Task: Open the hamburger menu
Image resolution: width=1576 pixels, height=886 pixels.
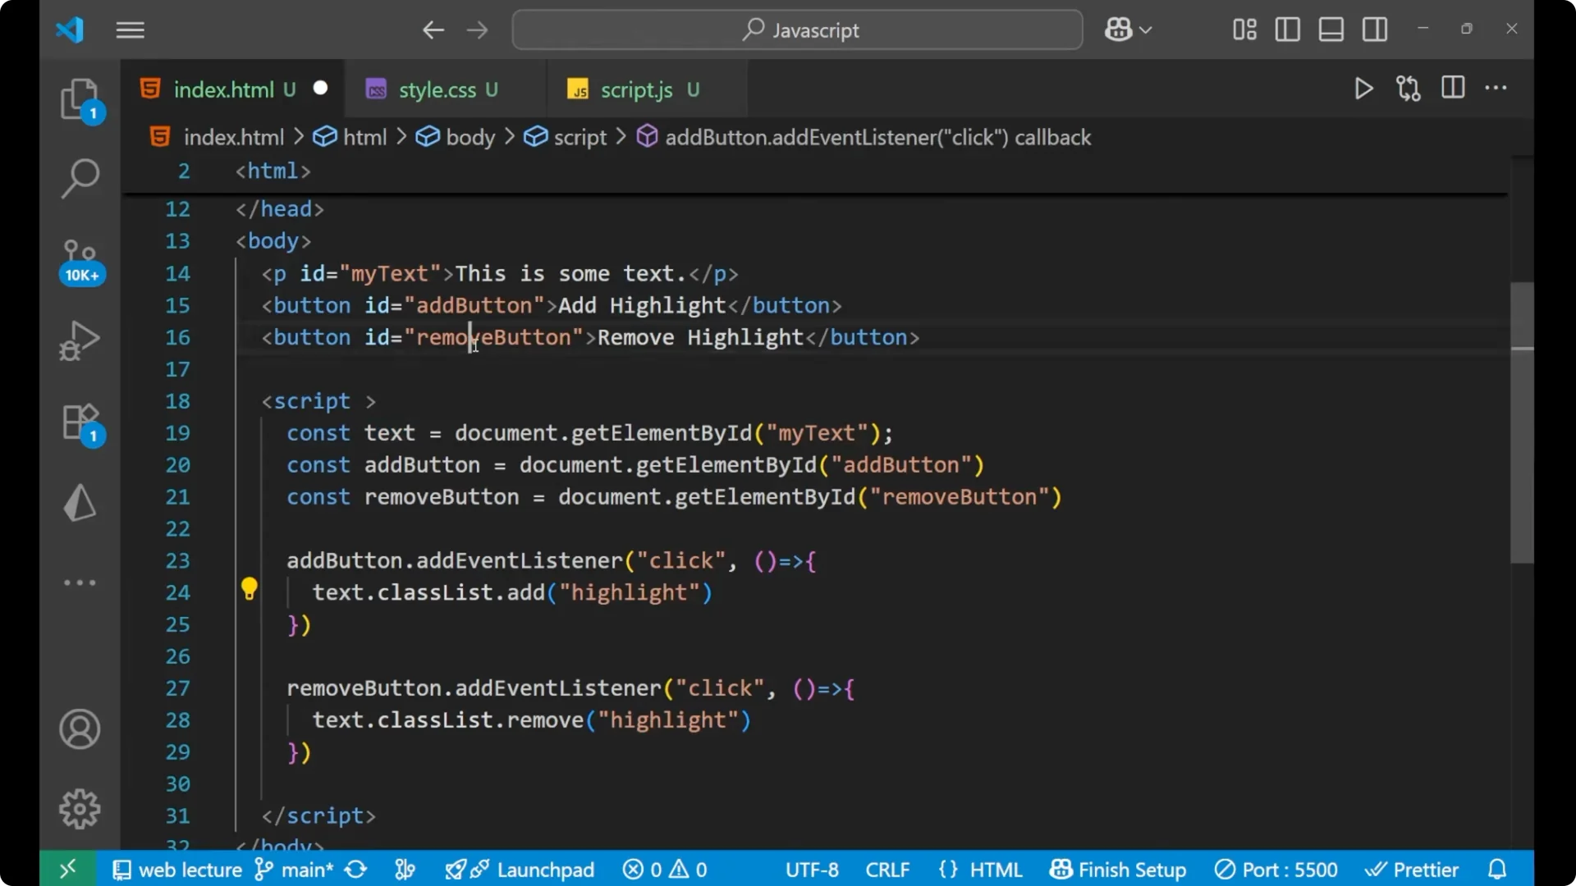Action: [x=130, y=30]
